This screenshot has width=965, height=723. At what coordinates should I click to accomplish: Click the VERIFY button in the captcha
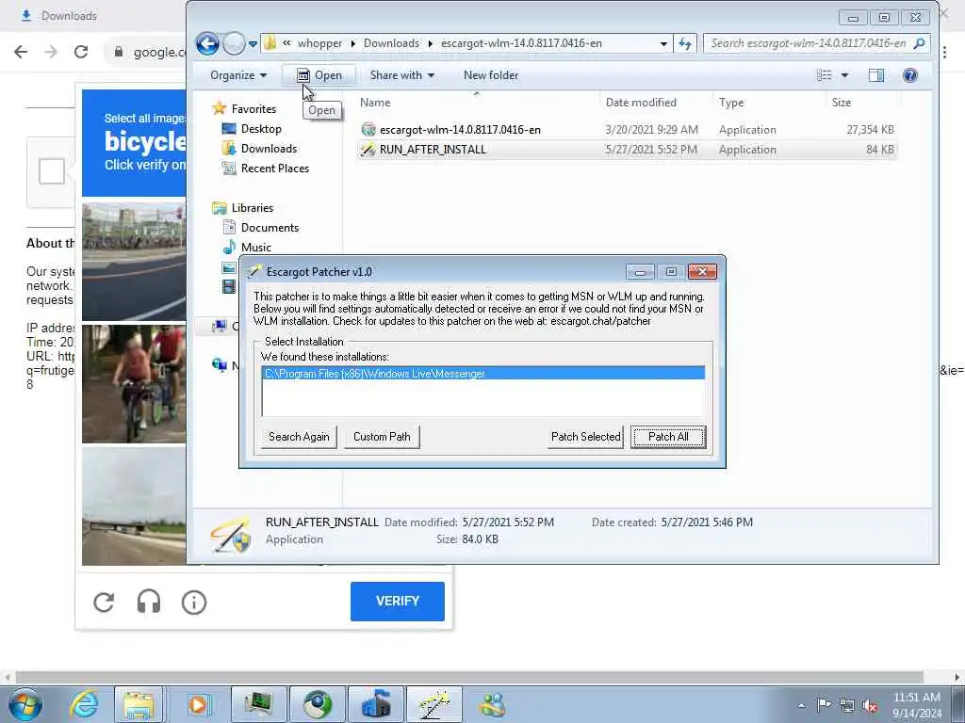(398, 602)
